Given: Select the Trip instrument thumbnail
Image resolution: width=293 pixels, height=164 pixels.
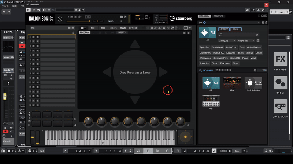Looking at the screenshot, I should pyautogui.click(x=211, y=101).
